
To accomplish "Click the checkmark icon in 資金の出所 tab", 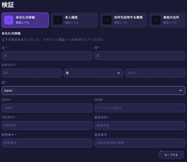I will (x=156, y=20).
